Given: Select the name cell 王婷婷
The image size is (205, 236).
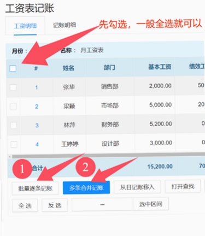Looking at the screenshot, I should click(x=70, y=144).
